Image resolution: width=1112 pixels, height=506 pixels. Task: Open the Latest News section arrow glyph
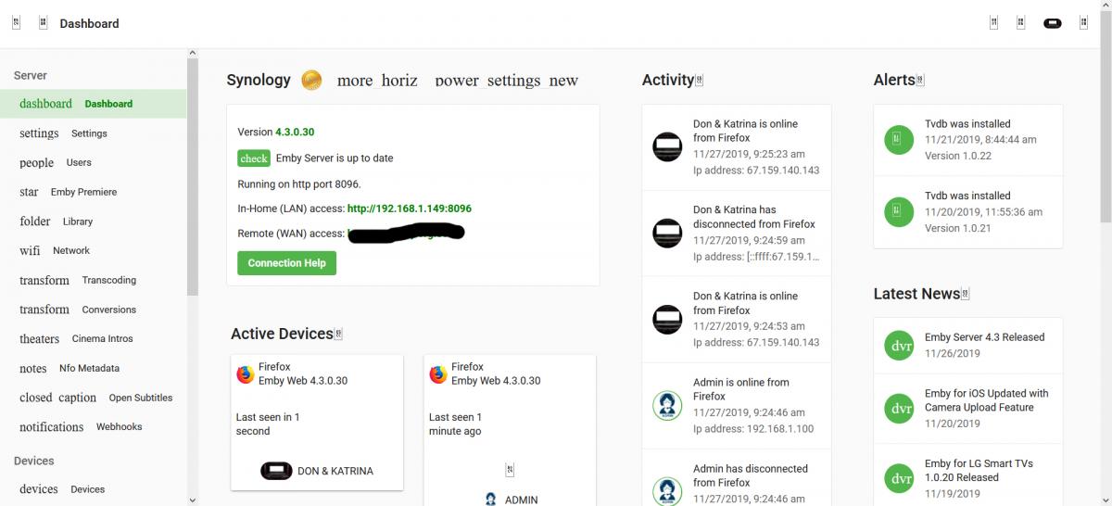point(965,294)
